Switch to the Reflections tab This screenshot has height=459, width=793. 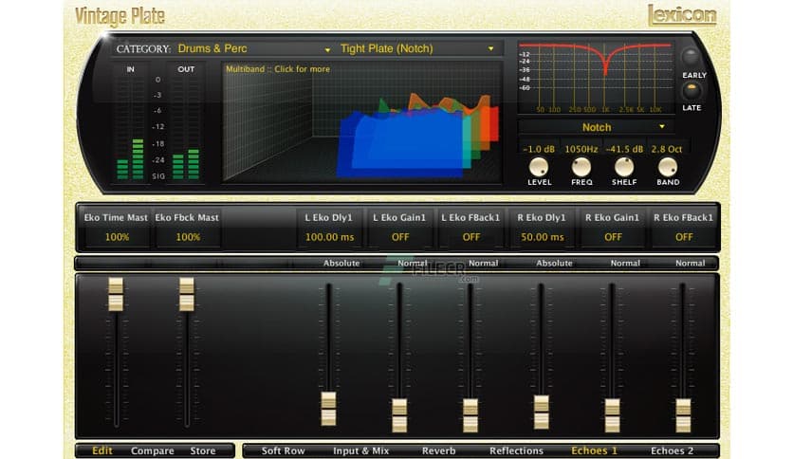pos(516,450)
